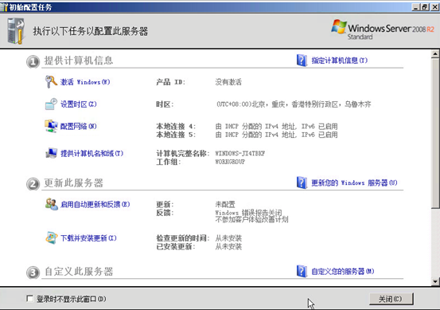The image size is (440, 310).
Task: Click the Windows Update icon beside 下载并安装更新
Action: [52, 237]
